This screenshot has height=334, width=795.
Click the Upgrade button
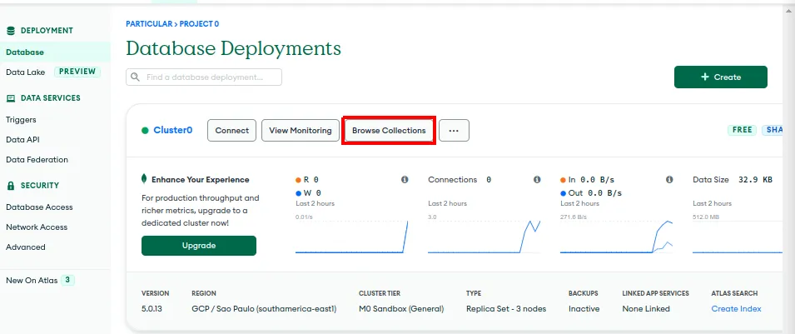tap(199, 246)
